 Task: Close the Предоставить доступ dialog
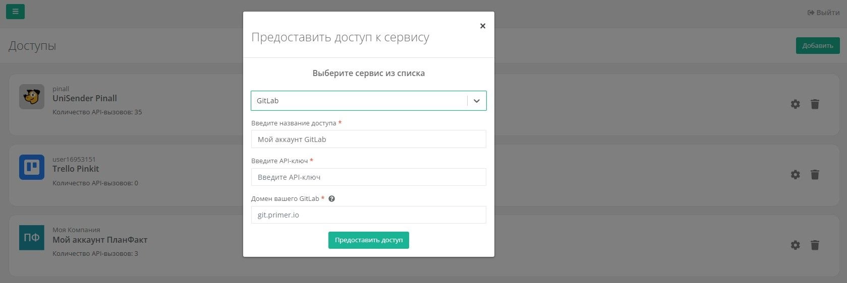point(482,26)
